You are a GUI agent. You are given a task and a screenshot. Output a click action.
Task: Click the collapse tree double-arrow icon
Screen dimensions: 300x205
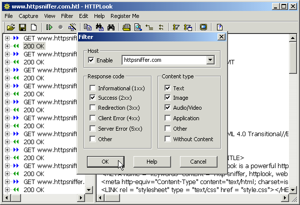click(161, 27)
